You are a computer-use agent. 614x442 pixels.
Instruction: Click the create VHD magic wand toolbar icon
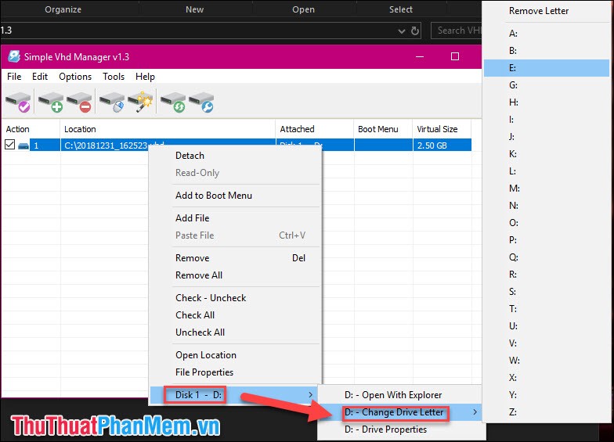click(140, 102)
